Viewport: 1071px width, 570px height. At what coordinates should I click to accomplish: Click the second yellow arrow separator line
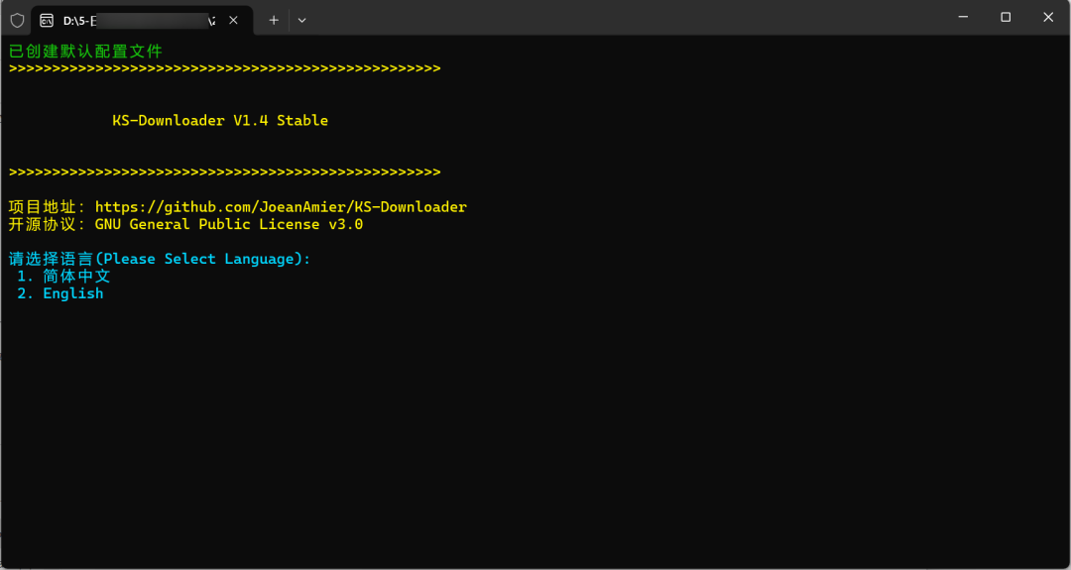(x=224, y=172)
